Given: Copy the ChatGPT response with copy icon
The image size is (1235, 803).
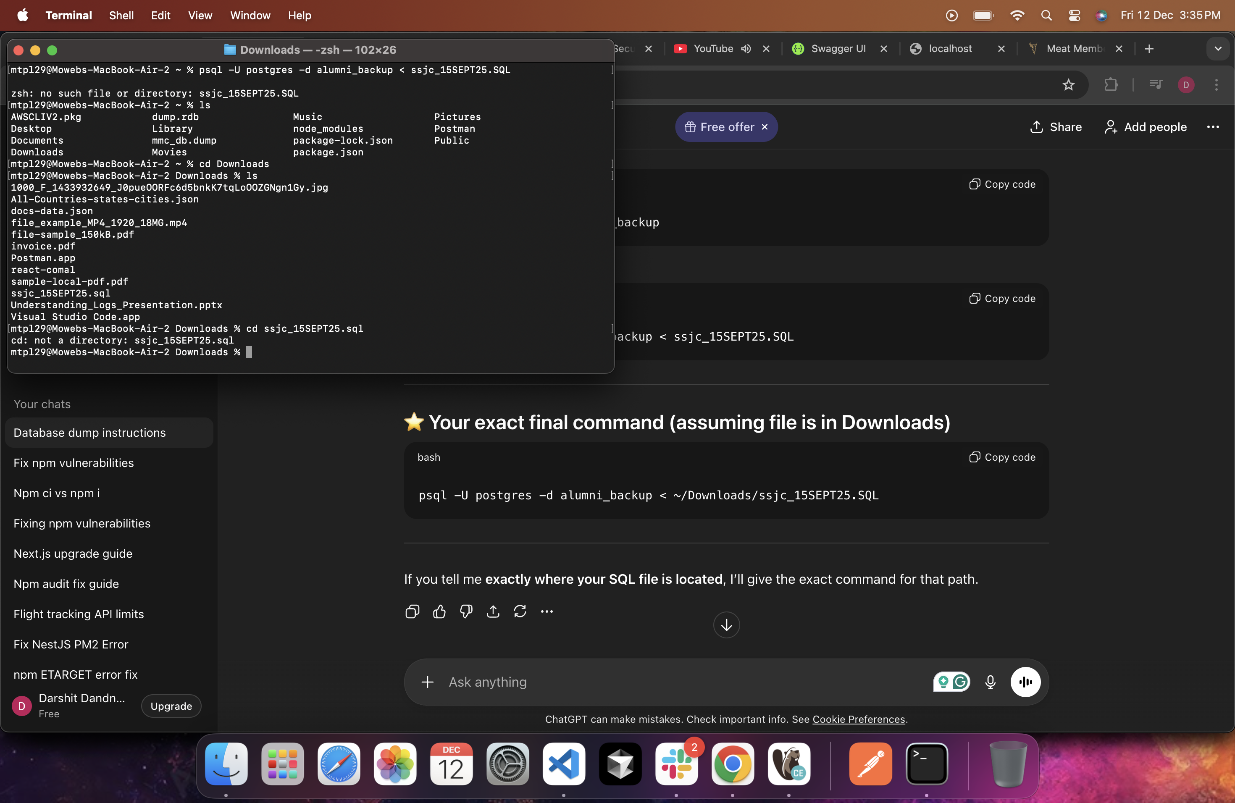Looking at the screenshot, I should (412, 611).
